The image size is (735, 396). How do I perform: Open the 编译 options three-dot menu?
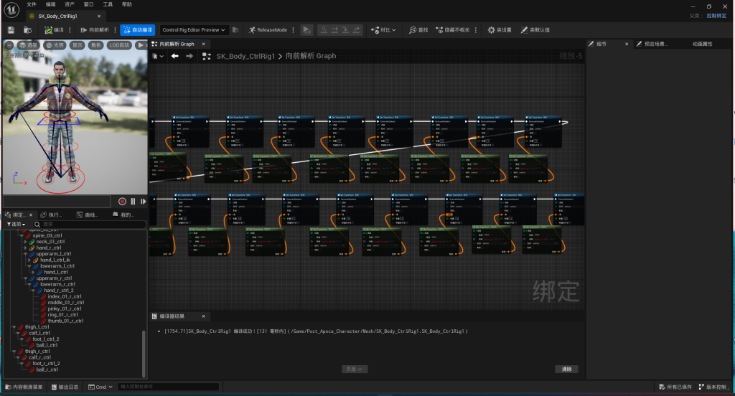[70, 30]
